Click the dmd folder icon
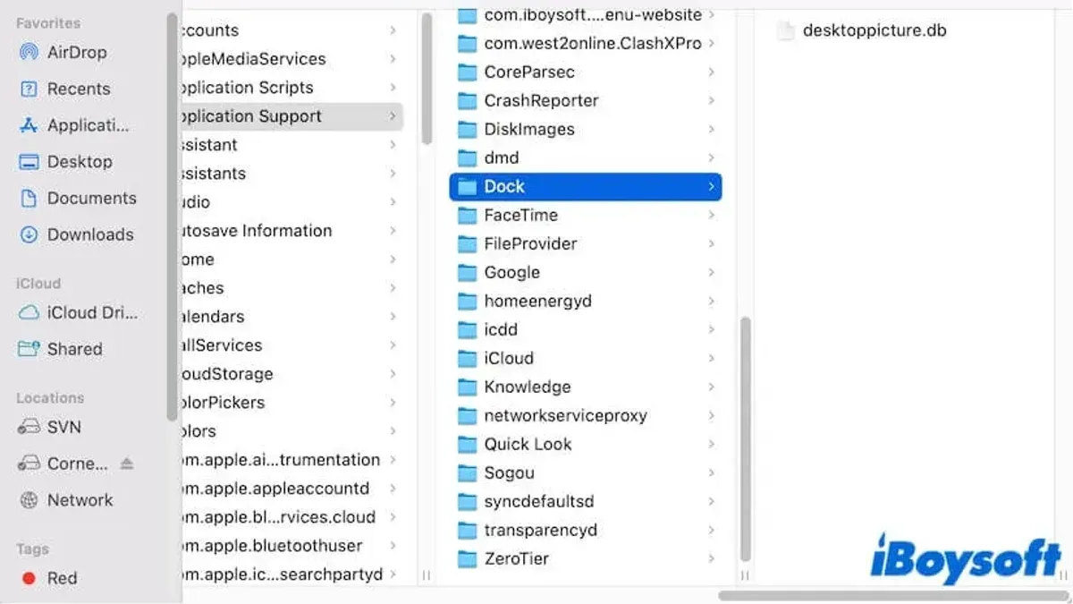1073x604 pixels. (467, 157)
